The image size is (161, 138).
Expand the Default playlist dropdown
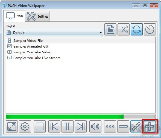[x=54, y=32]
